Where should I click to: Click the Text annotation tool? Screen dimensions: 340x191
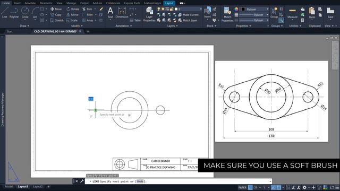[110, 13]
